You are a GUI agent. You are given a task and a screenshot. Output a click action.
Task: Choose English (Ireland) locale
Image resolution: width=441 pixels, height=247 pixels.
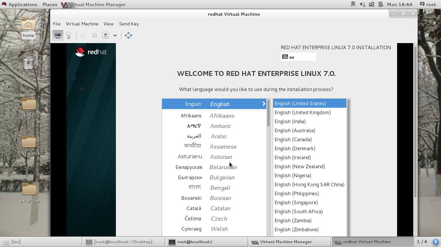coord(310,157)
